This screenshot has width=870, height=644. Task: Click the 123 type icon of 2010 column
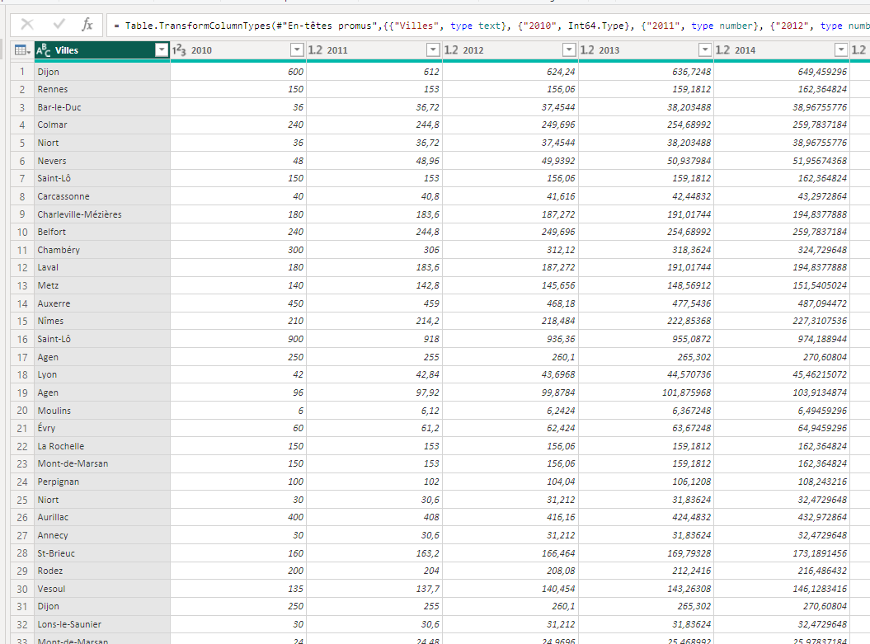[179, 50]
